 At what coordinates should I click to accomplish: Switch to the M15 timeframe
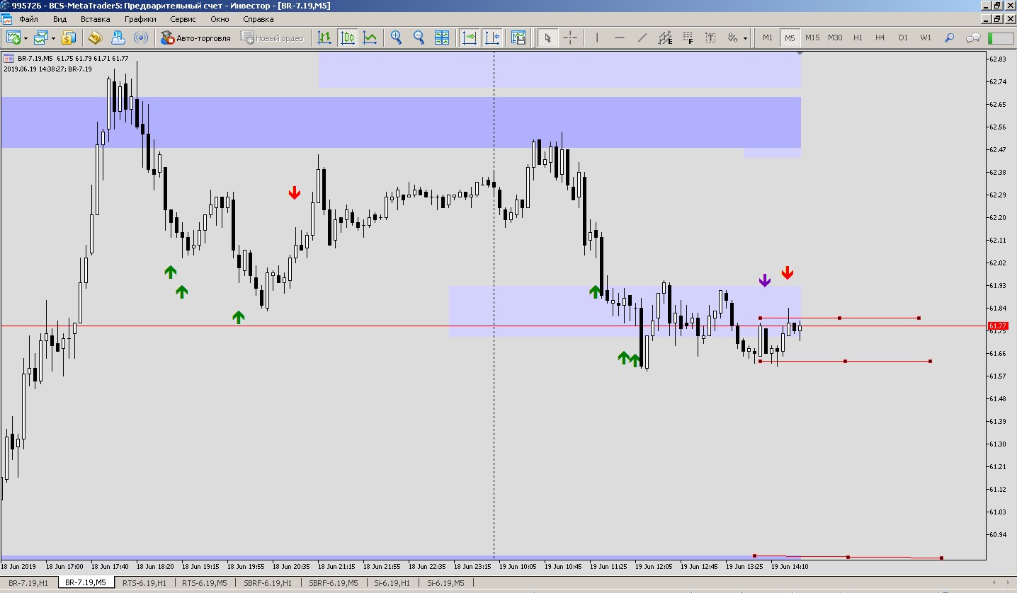tap(812, 38)
